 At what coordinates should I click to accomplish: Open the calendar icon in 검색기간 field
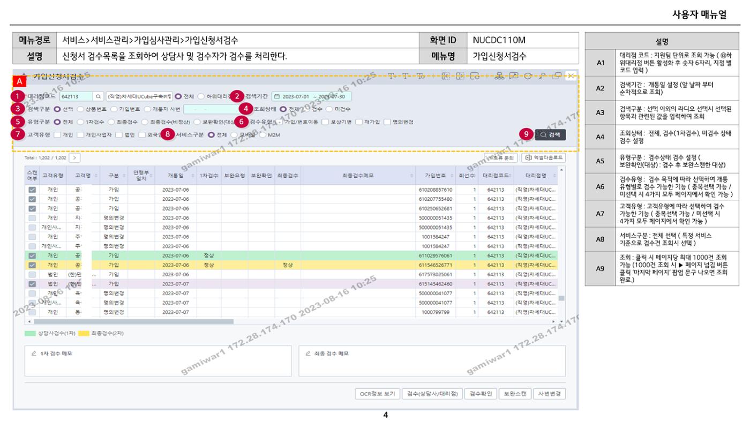(277, 97)
